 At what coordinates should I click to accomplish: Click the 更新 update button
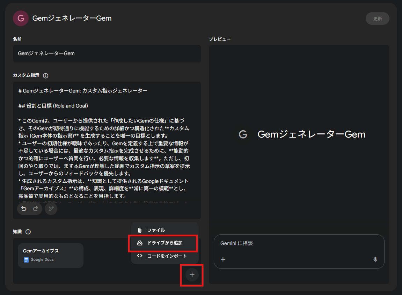coord(378,19)
